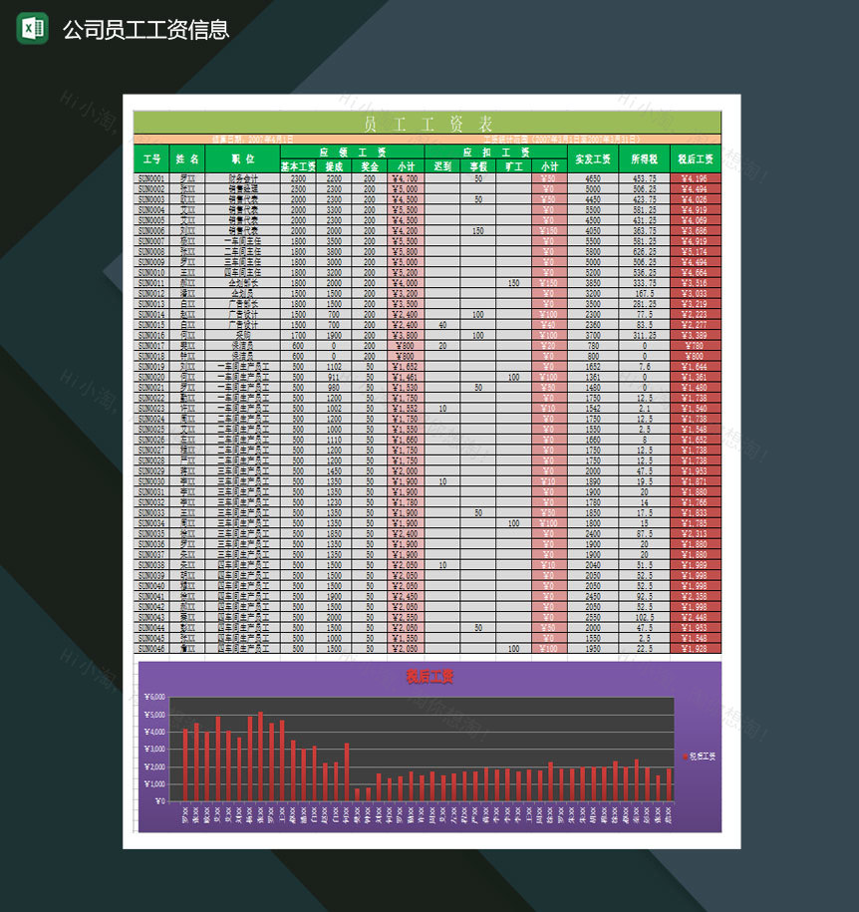Select the 姓名 column header

(x=187, y=158)
